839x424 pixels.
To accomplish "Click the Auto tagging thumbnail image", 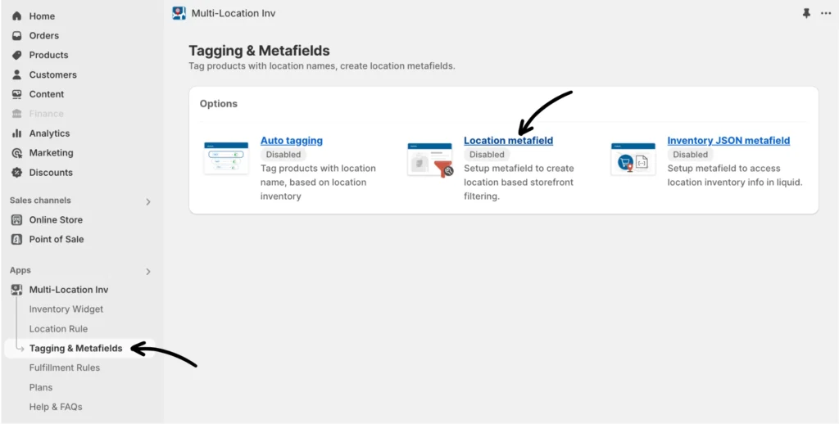I will click(226, 158).
